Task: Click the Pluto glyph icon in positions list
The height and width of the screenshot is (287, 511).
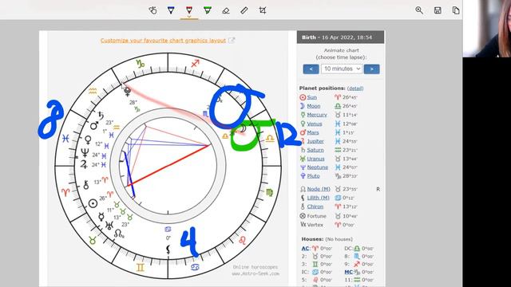Action: (303, 176)
